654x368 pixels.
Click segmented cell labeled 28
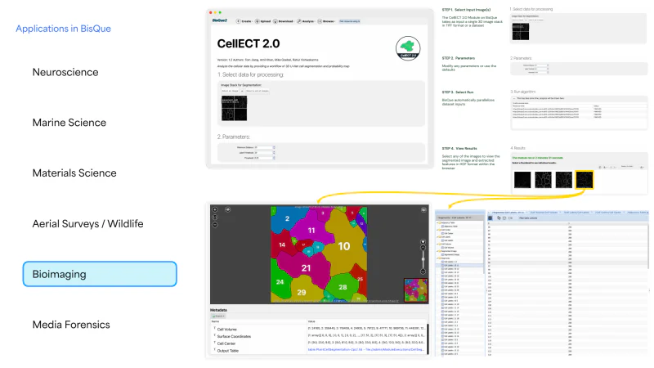343,288
